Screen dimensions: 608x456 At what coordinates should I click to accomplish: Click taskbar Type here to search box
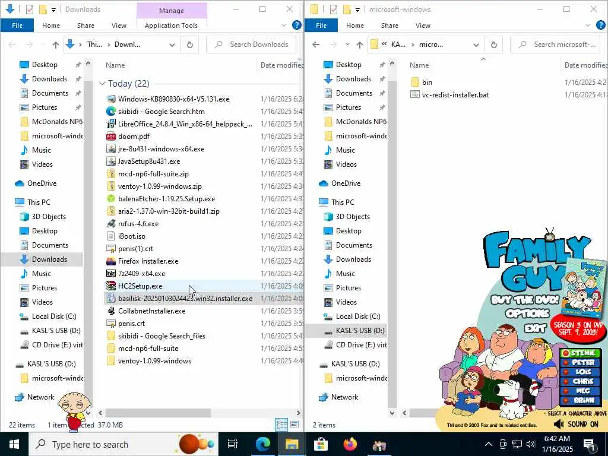point(123,444)
